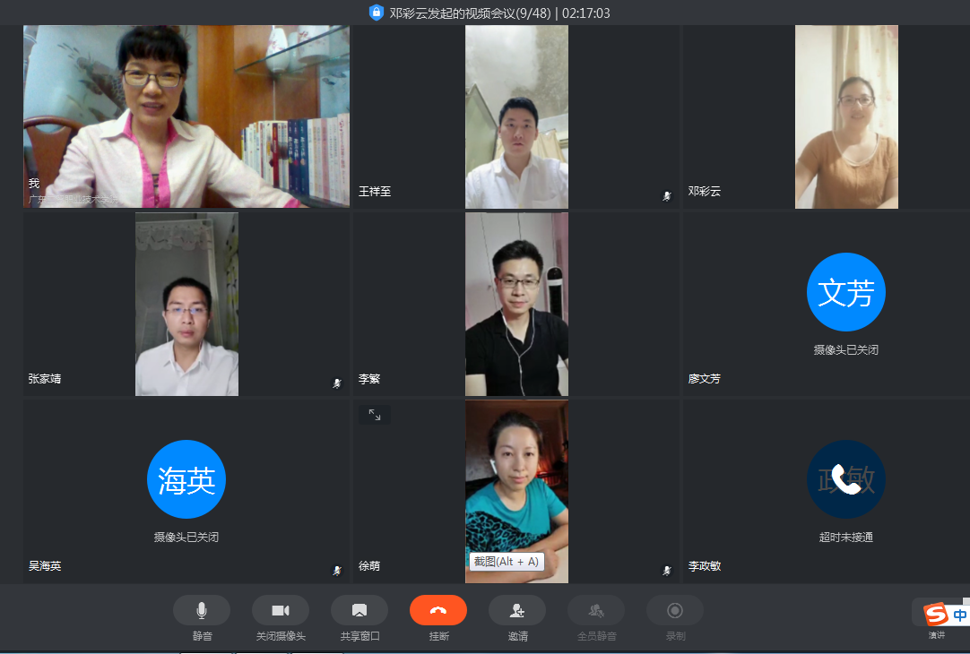Expand 徐萌's video tile to fullscreen
The width and height of the screenshot is (970, 654).
click(x=375, y=415)
